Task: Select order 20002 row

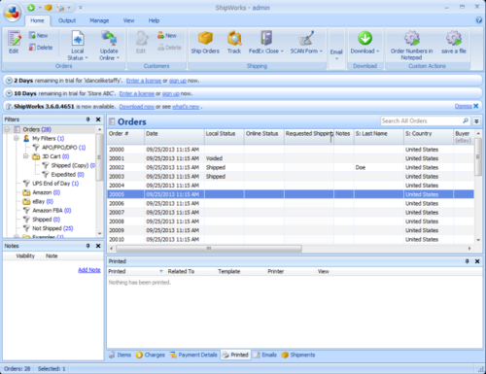Action: tap(291, 167)
